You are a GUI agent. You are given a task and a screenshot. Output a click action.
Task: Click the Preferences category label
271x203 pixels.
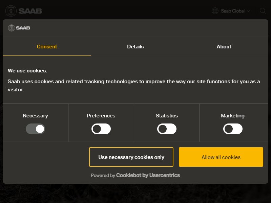point(101,115)
